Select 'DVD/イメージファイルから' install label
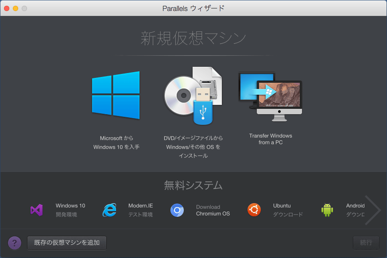This screenshot has width=387, height=258. point(193,147)
